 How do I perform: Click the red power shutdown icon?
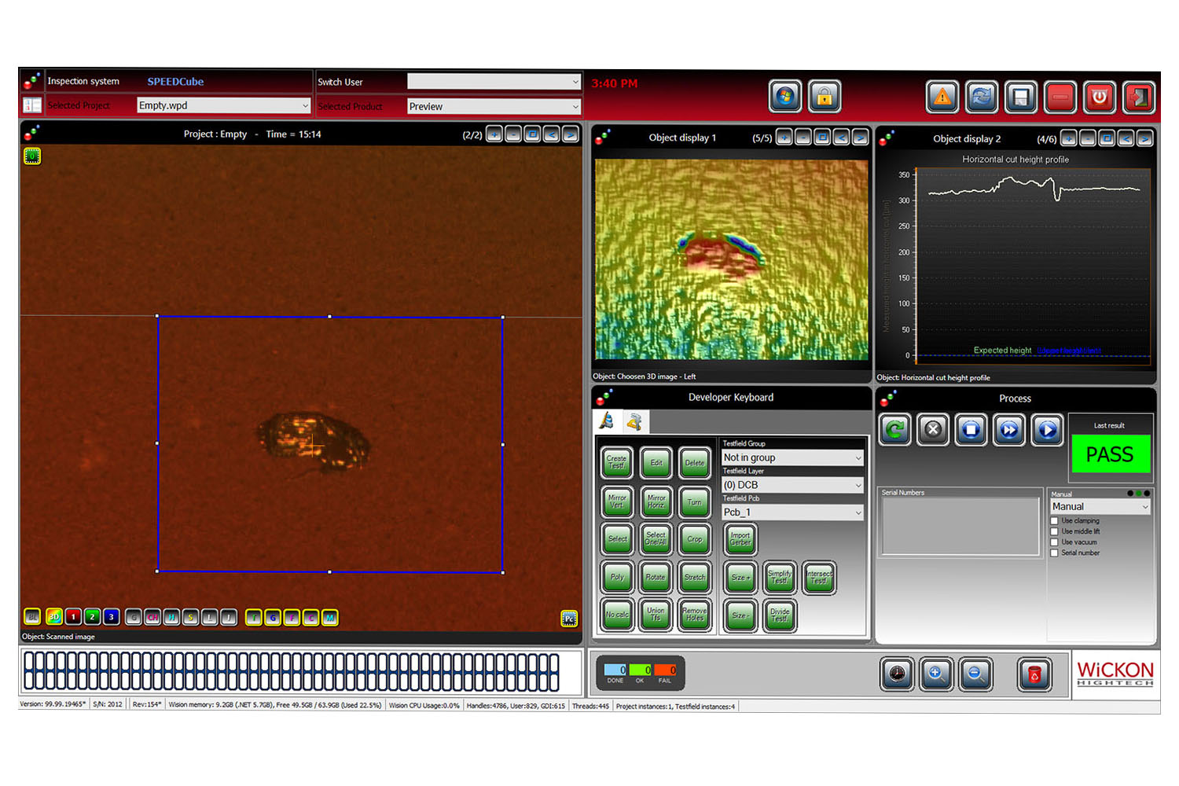[1099, 97]
